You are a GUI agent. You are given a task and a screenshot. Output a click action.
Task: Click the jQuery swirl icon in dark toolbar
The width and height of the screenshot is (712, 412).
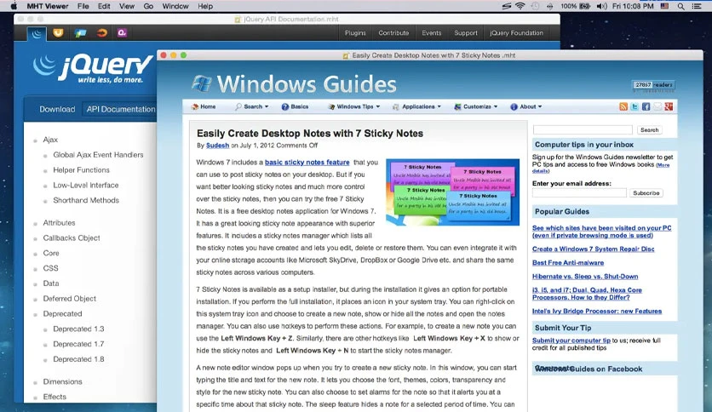pos(37,33)
